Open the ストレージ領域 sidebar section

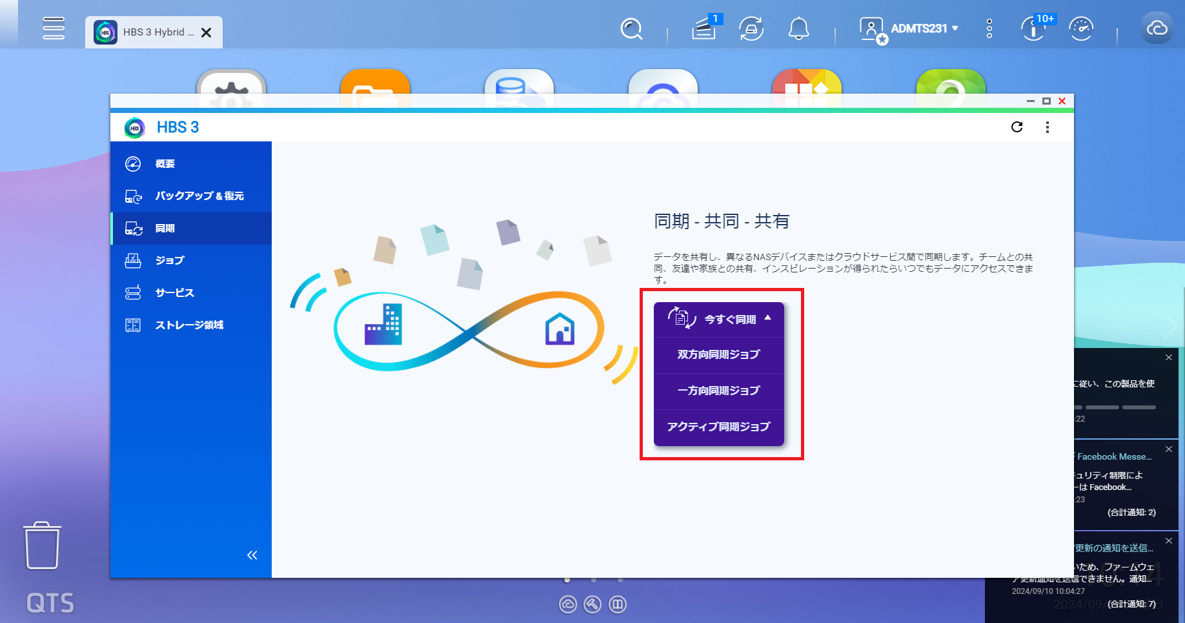coord(191,325)
